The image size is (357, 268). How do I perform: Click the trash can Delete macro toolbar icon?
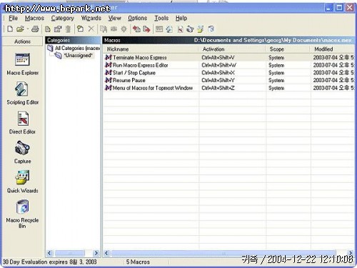pos(68,29)
